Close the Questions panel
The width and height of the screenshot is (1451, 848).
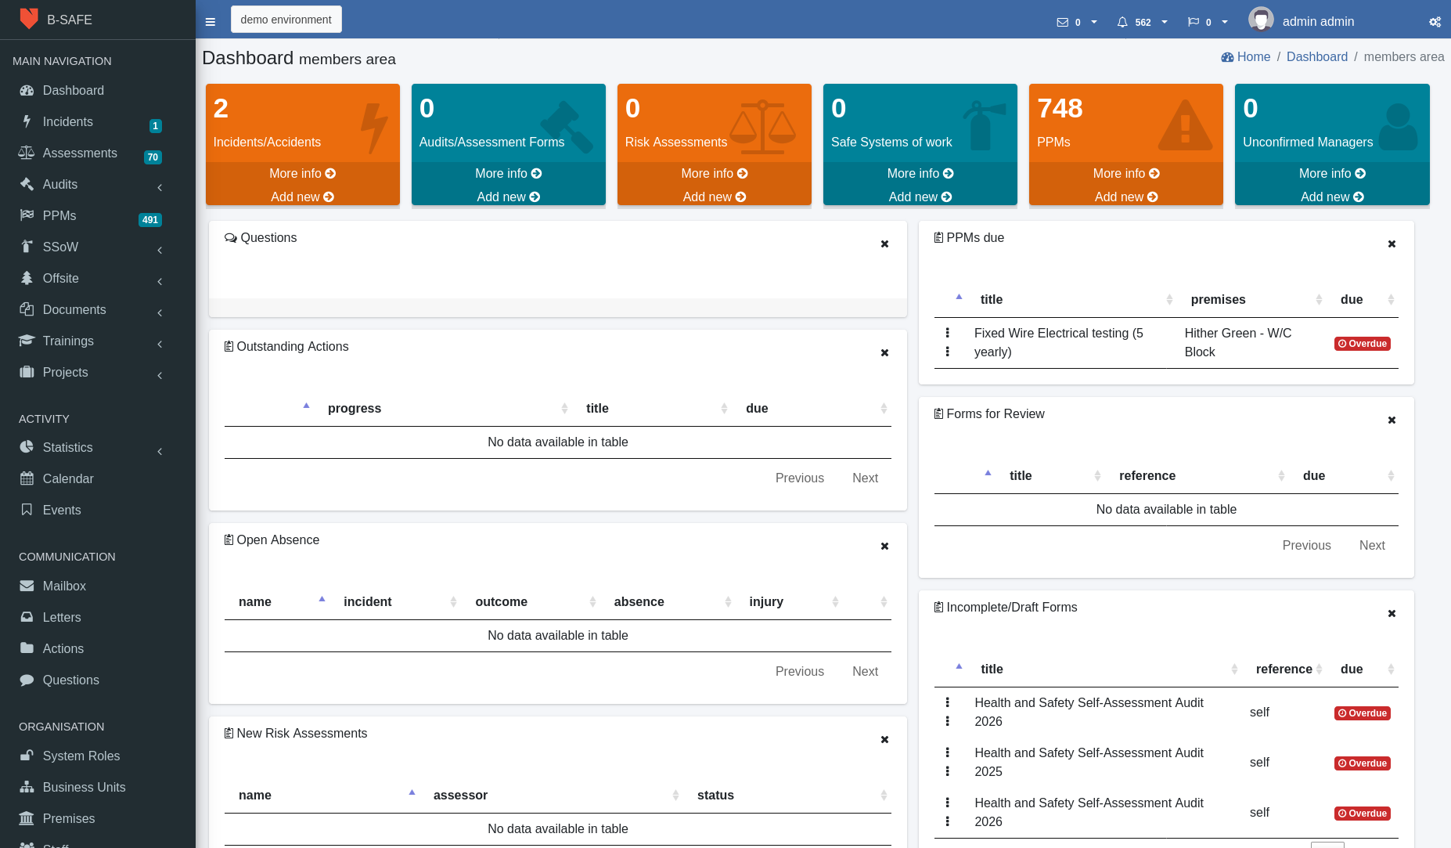[884, 244]
